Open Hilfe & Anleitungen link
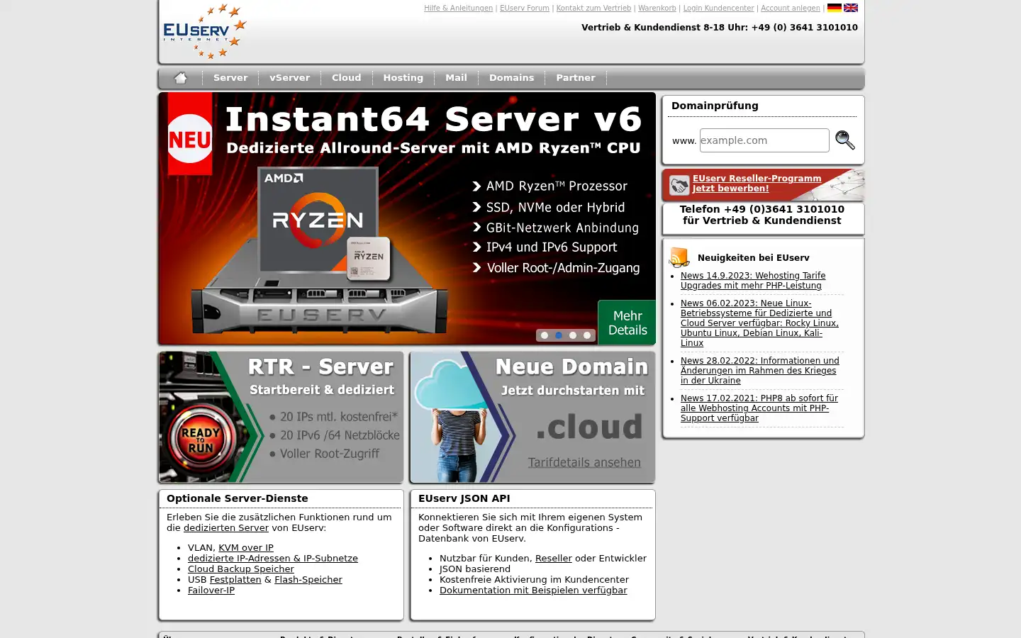Image resolution: width=1021 pixels, height=638 pixels. click(458, 9)
